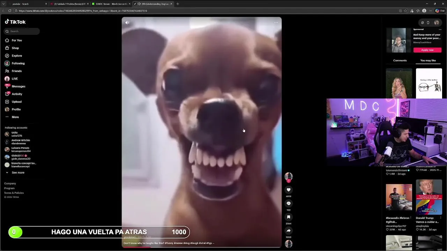Click the video progress bar
This screenshot has width=447, height=251.
(x=201, y=247)
